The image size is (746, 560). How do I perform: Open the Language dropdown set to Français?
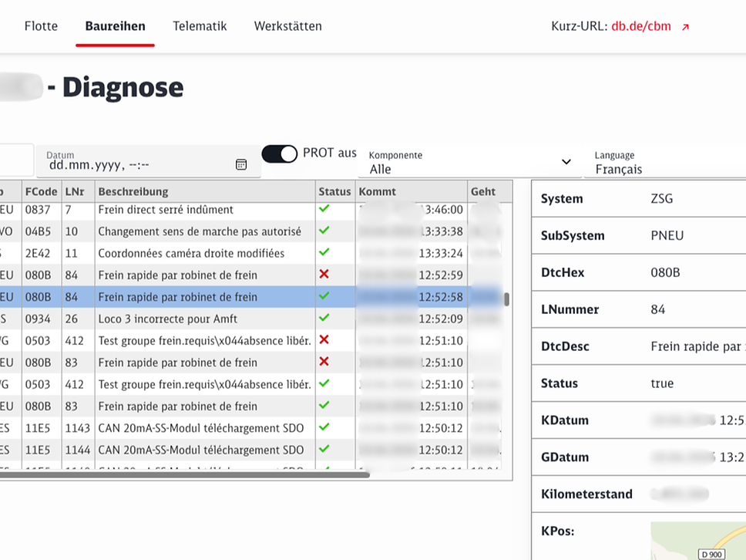click(666, 162)
